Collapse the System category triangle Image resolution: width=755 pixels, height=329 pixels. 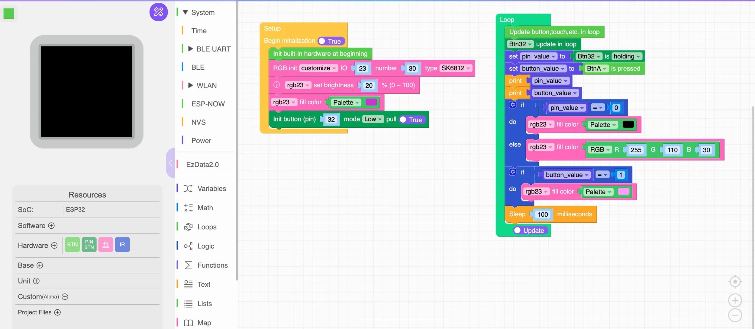click(x=186, y=12)
